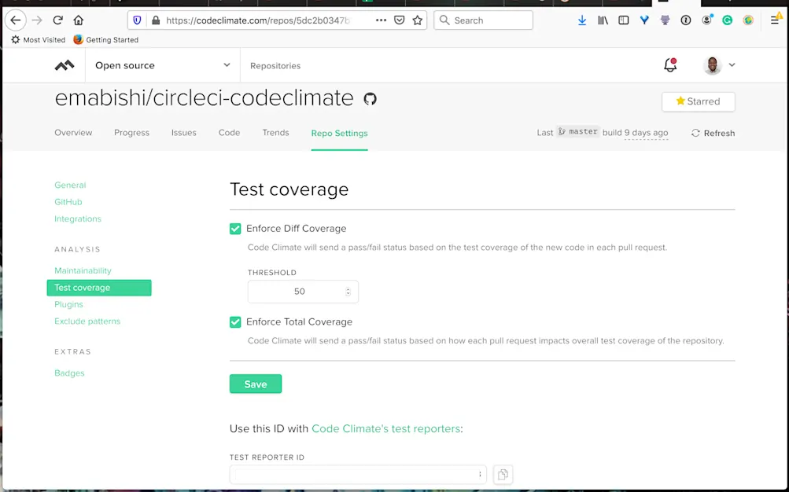Open notifications bell icon

click(670, 64)
